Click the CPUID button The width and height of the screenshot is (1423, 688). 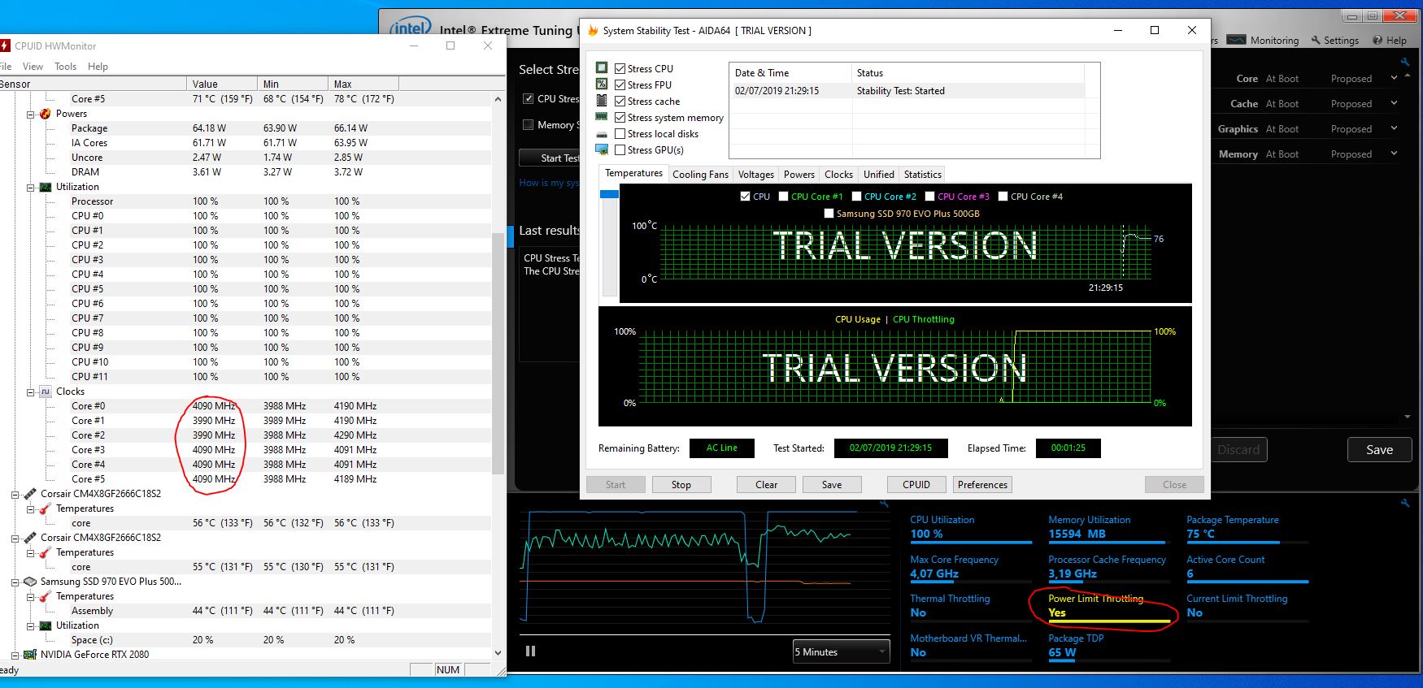pos(916,485)
